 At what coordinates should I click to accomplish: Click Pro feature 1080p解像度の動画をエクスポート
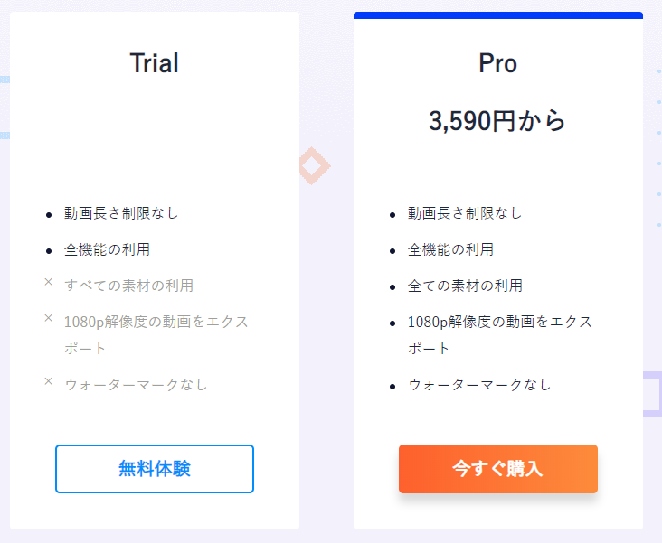pyautogui.click(x=500, y=335)
